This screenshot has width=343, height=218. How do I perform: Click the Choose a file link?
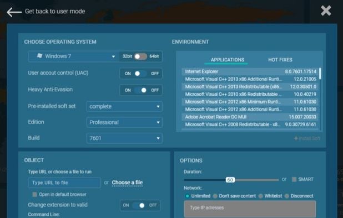pos(127,183)
